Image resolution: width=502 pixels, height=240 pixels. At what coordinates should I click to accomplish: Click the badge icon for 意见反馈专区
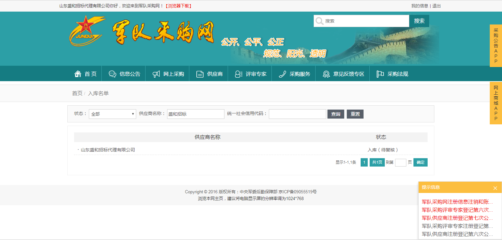pos(326,74)
